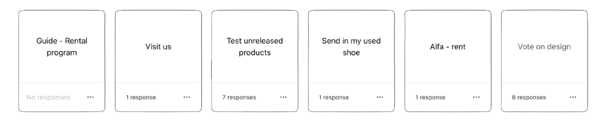Select the Alfa - rent title text
The image size is (598, 123).
pyautogui.click(x=448, y=47)
